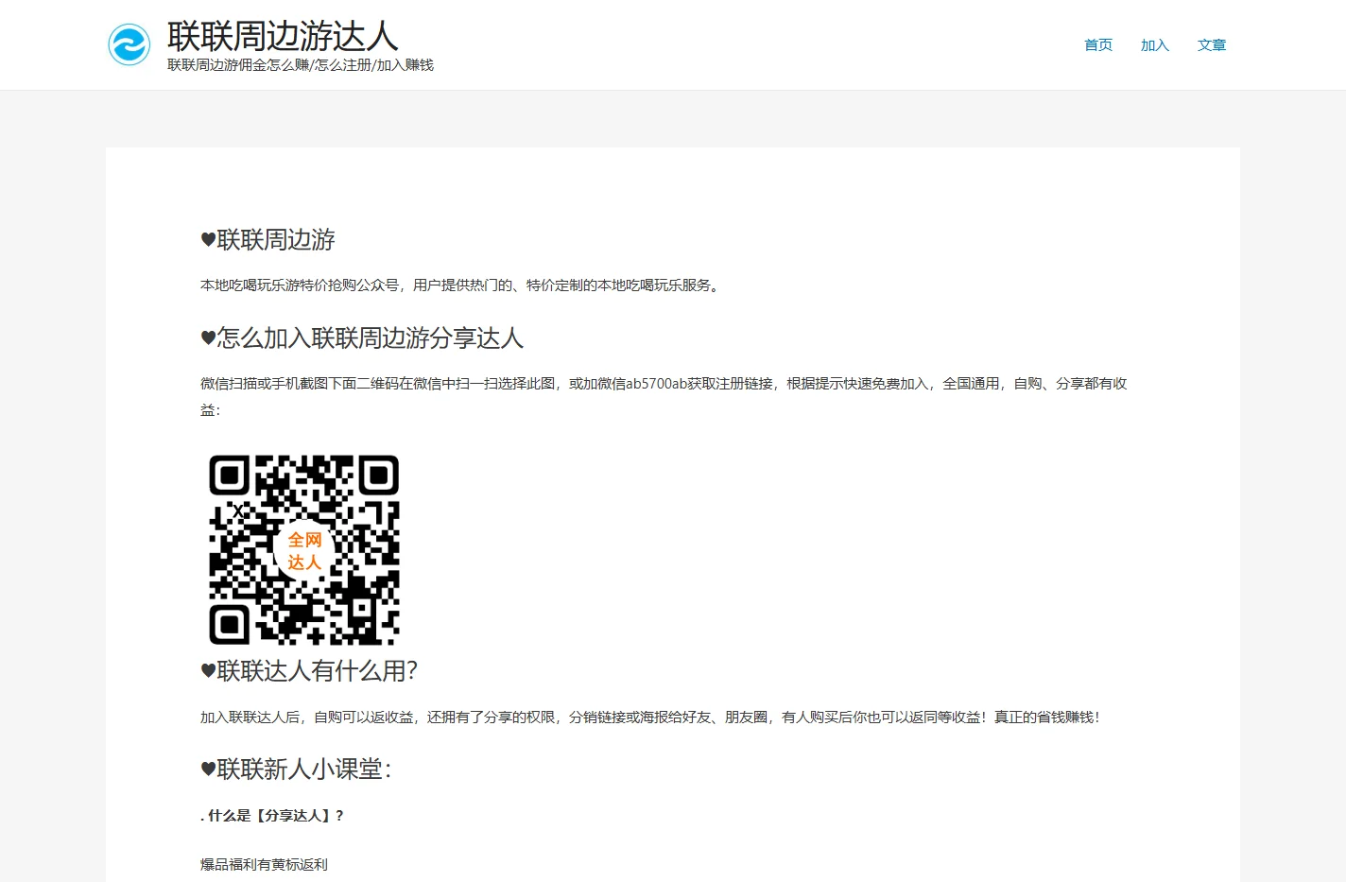
Task: Click the paragraph starting 加入联联达人后
Action: pos(651,718)
